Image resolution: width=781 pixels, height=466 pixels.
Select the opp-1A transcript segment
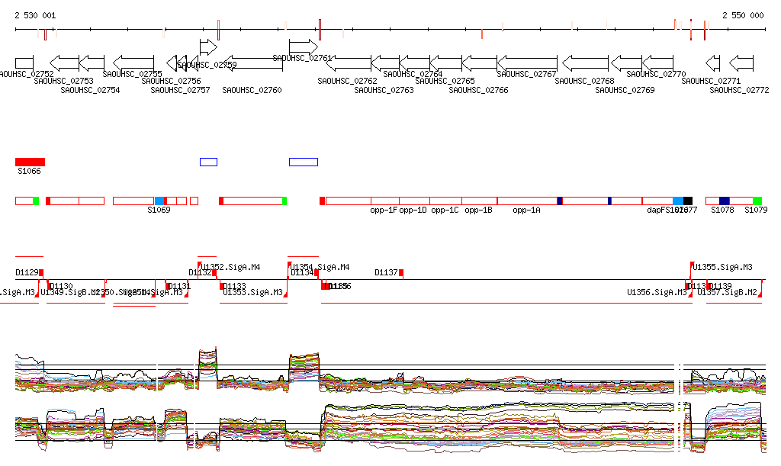pyautogui.click(x=527, y=201)
